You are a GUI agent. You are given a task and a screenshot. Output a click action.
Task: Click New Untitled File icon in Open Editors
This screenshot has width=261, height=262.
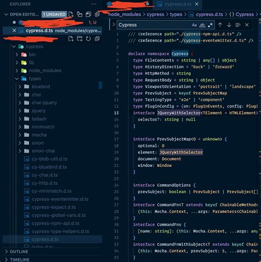(x=71, y=14)
